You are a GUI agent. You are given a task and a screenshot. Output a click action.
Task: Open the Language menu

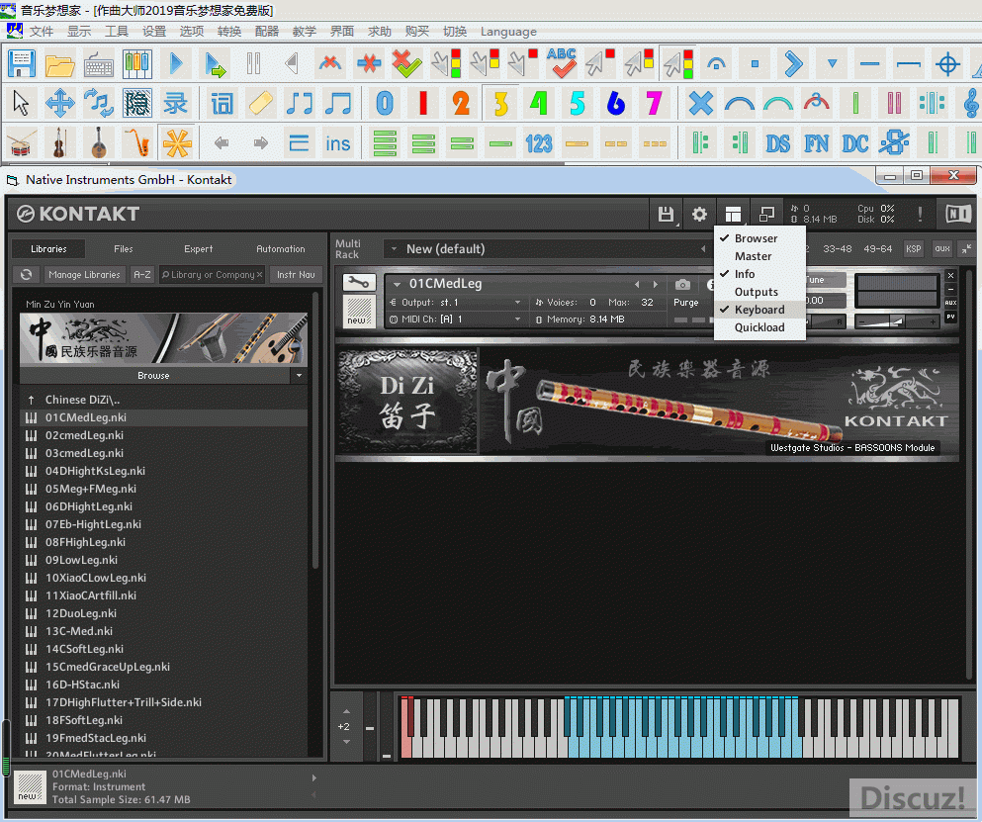pyautogui.click(x=508, y=32)
